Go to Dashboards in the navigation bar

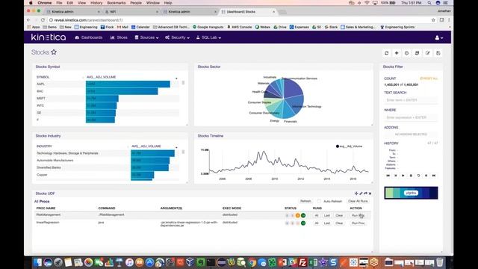click(x=89, y=37)
